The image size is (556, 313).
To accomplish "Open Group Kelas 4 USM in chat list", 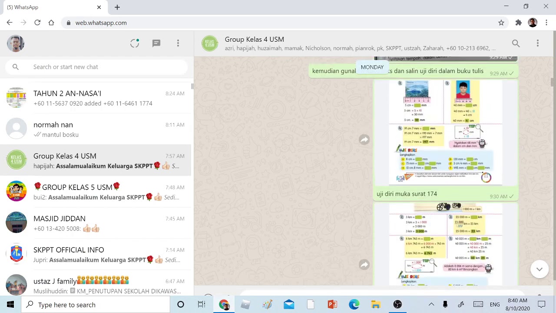I will (96, 161).
